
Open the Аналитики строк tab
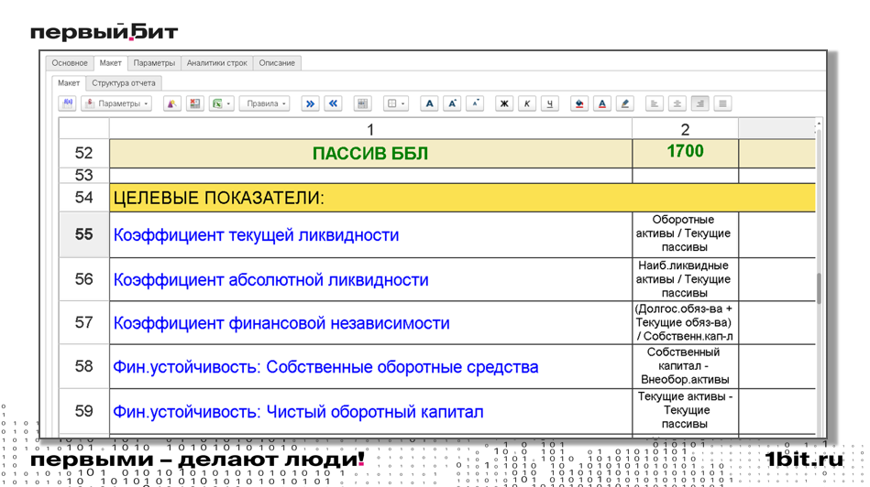pyautogui.click(x=217, y=62)
